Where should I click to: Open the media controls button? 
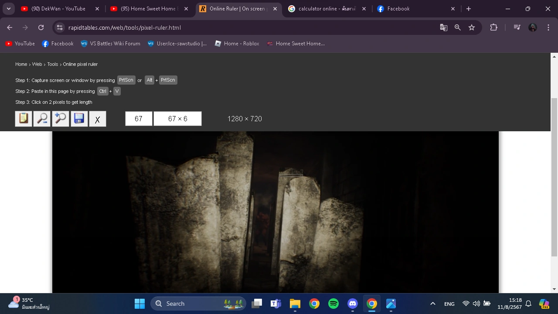pos(517,27)
